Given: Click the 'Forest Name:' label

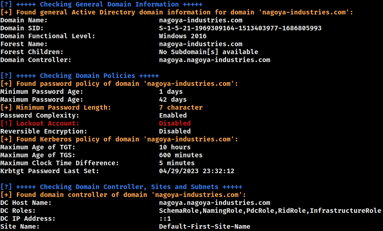Looking at the screenshot, I should (x=24, y=44).
